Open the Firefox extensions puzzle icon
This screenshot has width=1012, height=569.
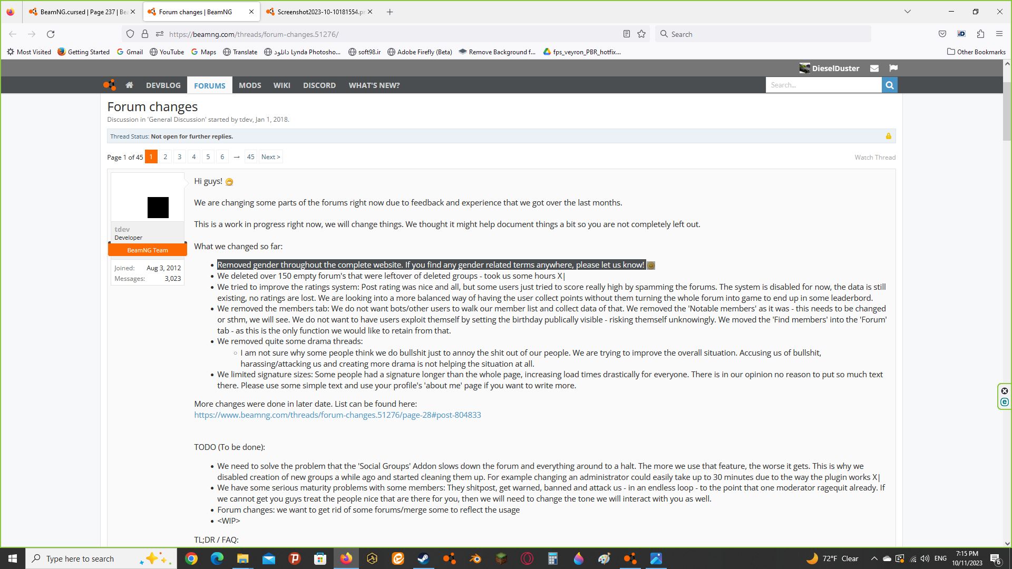pos(980,34)
